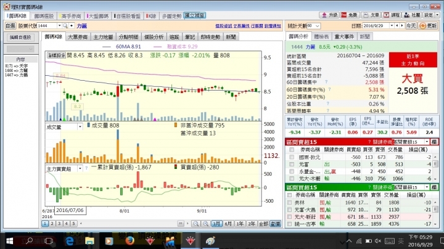
Task: Check the 國票-敦北 broker row checkbox
Action: (x=292, y=157)
